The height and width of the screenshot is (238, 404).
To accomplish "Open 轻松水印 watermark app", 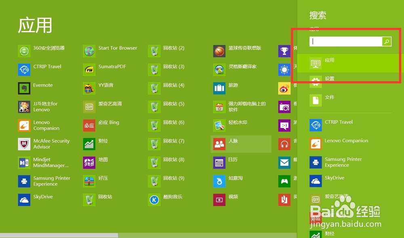I will [230, 125].
